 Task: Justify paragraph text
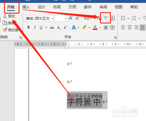(143, 27)
